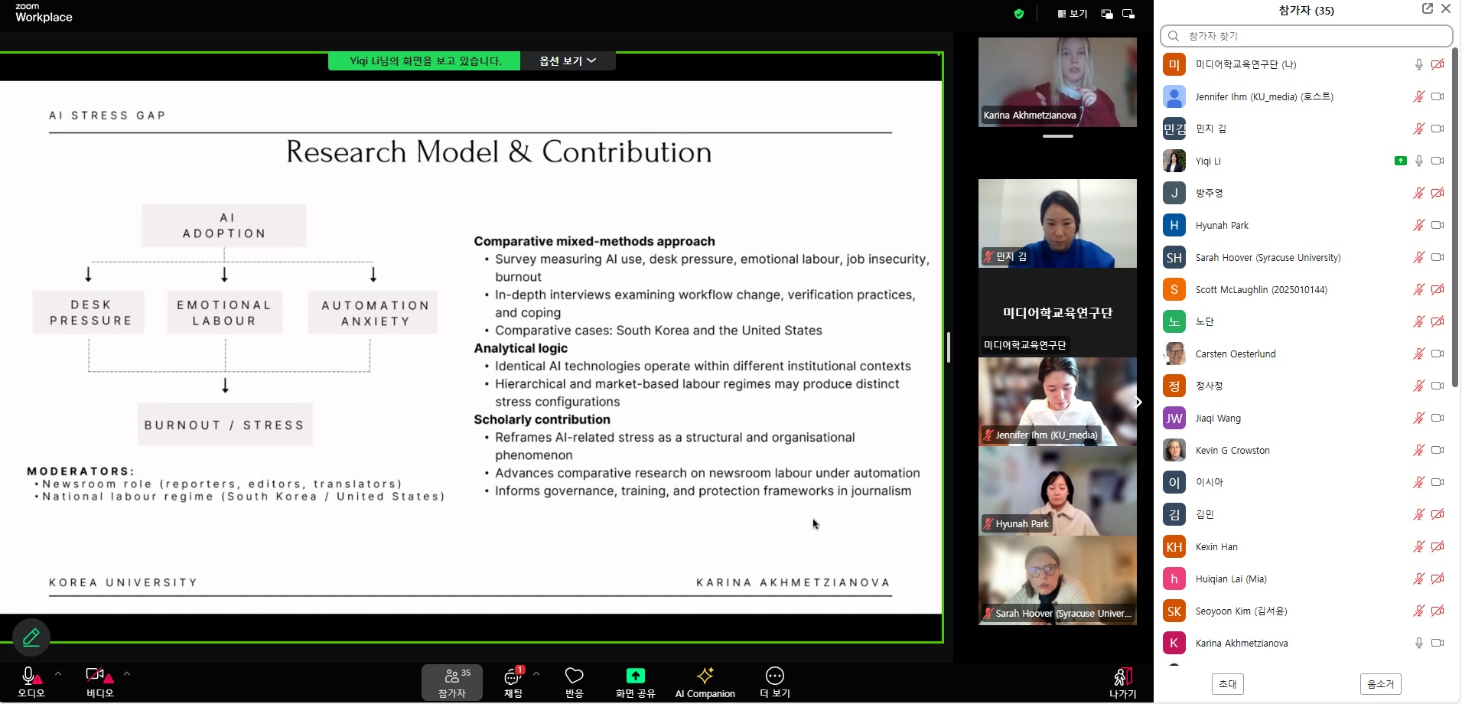1462x704 pixels.
Task: Expand the video options caret
Action: point(127,674)
